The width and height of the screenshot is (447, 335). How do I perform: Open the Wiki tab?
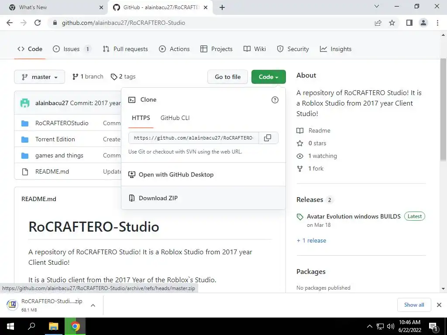[254, 49]
